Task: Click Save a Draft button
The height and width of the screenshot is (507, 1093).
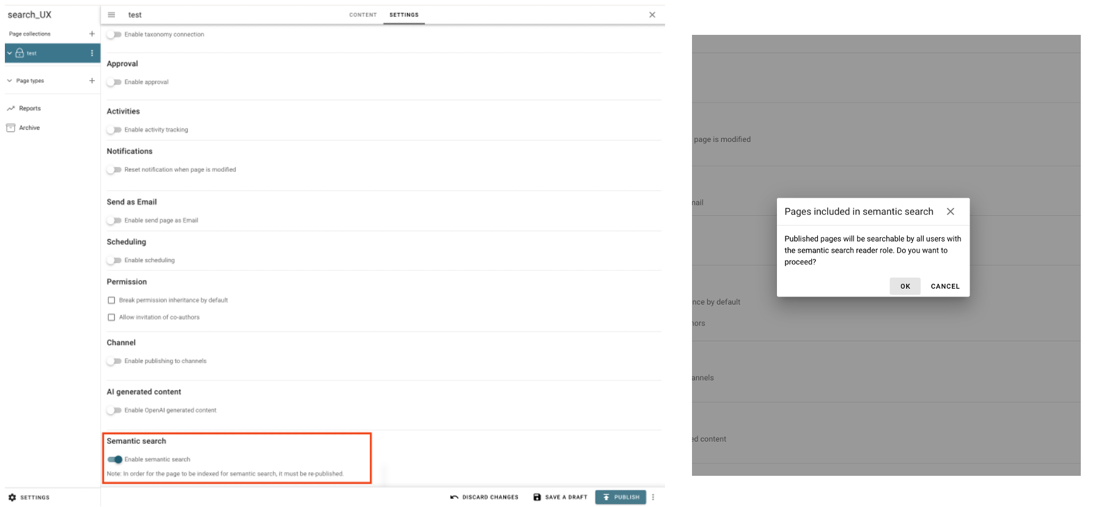Action: tap(560, 497)
